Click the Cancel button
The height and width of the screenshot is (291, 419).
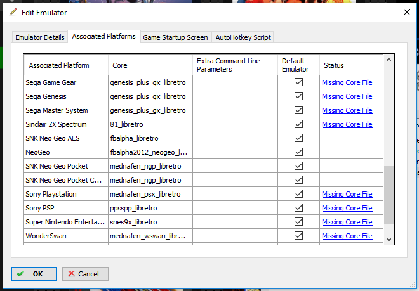point(85,274)
